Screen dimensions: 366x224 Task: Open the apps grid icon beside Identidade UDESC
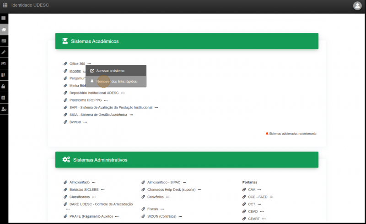(x=5, y=5)
